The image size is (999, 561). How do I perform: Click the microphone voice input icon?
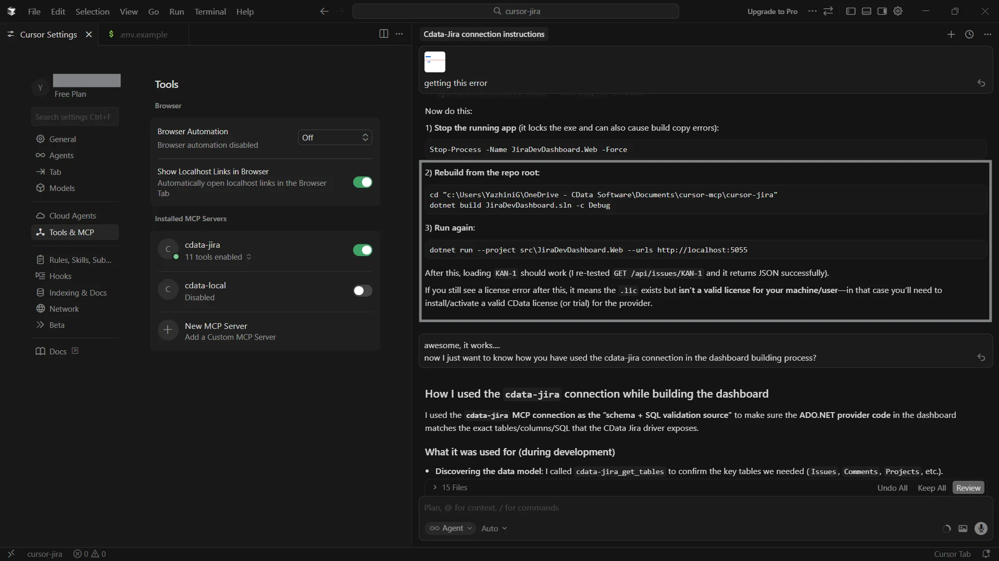[x=981, y=529]
